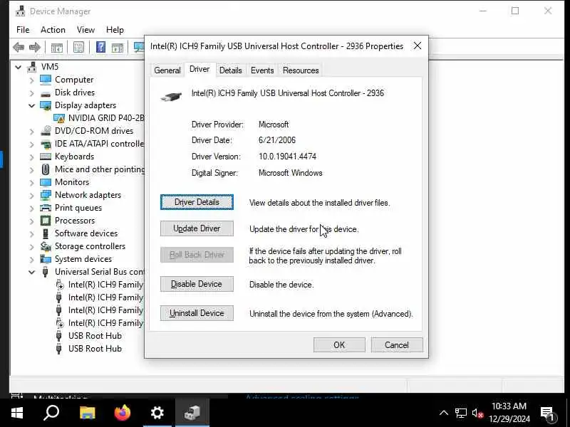This screenshot has height=427, width=570.
Task: Select the NVIDIA GRID P40-2B warning icon
Action: coord(59,118)
